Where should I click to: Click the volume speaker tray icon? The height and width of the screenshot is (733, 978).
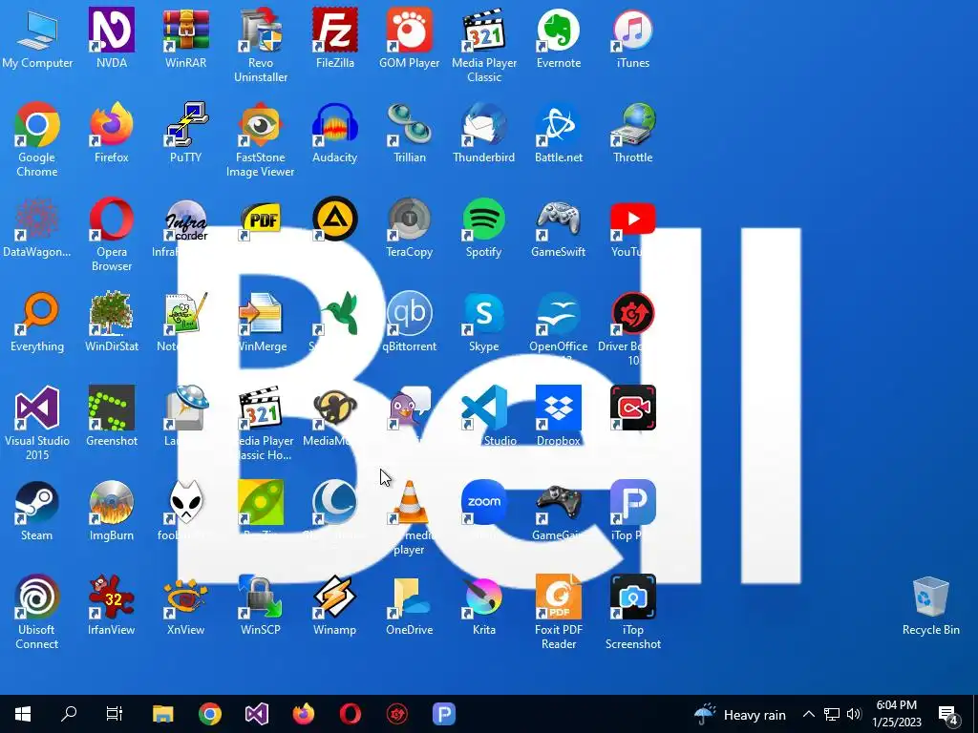pos(854,714)
